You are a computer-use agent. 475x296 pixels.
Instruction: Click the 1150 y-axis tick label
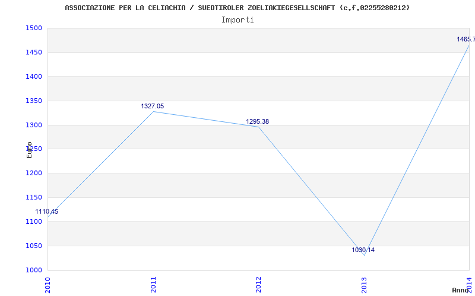pos(34,197)
